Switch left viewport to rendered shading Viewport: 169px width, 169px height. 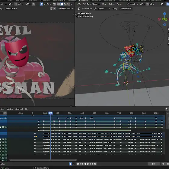(68, 4)
